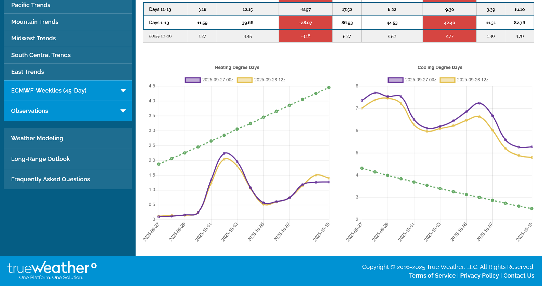This screenshot has height=286, width=542.
Task: Select Midwest Trends in sidebar
Action: 33,38
